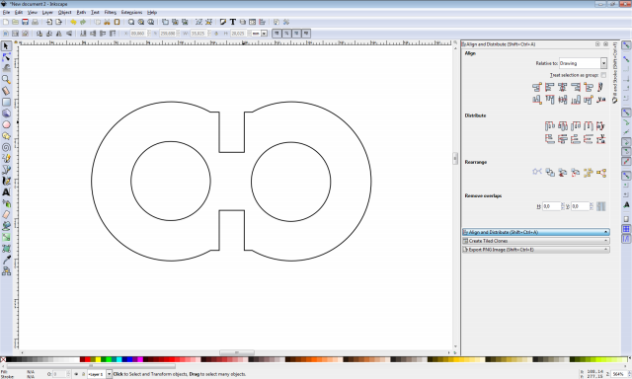
Task: Pick the Ellipse circle tool
Action: click(x=6, y=124)
